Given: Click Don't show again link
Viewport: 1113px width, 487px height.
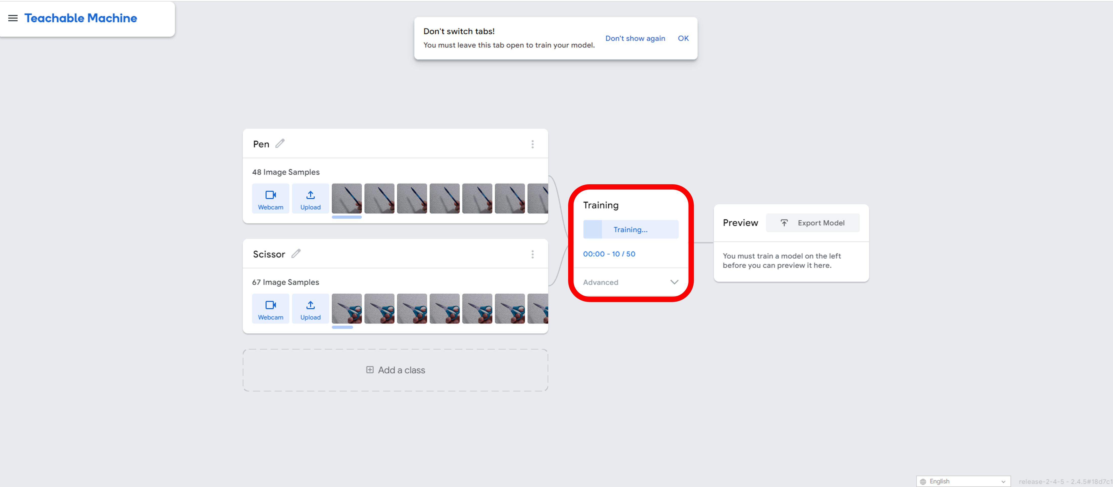Looking at the screenshot, I should coord(635,38).
